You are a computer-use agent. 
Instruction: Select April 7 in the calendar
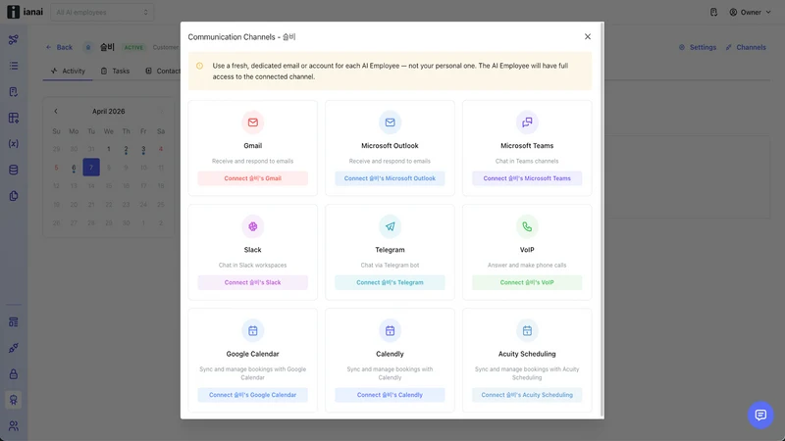click(x=91, y=168)
